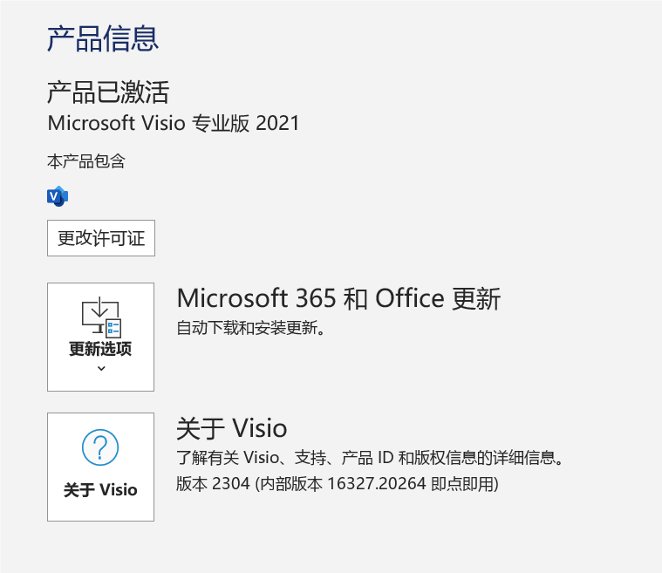Click the 自动下载和安装更新 description text

251,328
